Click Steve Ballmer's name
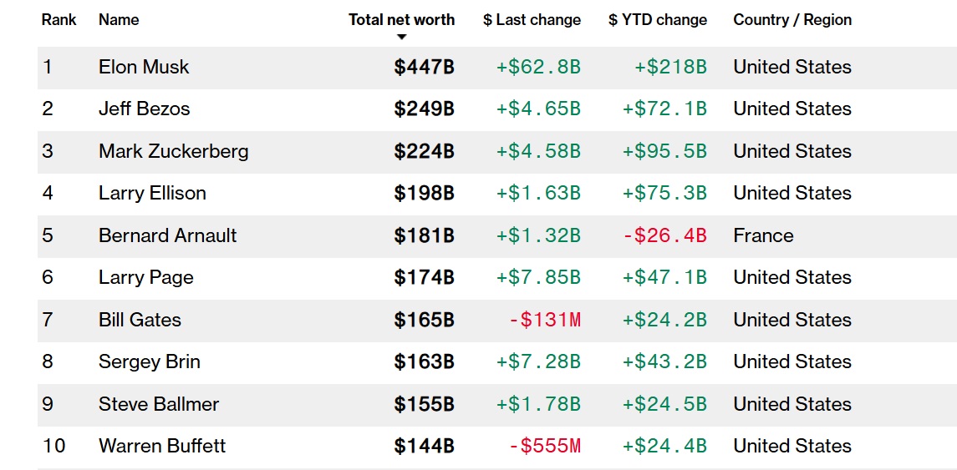The image size is (957, 470). coord(159,404)
